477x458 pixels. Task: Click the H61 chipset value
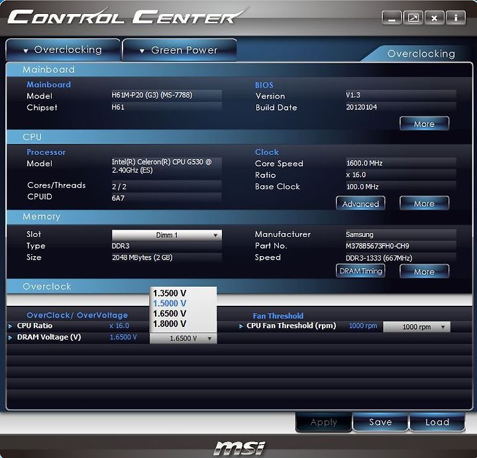(118, 107)
